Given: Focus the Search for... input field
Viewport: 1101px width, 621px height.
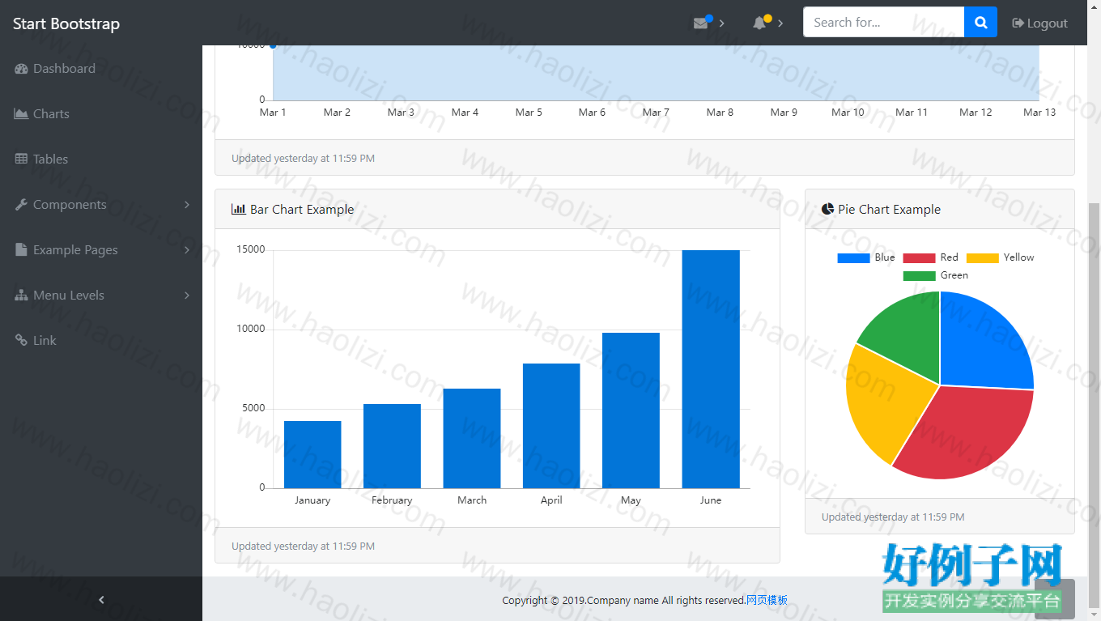Looking at the screenshot, I should [x=883, y=23].
